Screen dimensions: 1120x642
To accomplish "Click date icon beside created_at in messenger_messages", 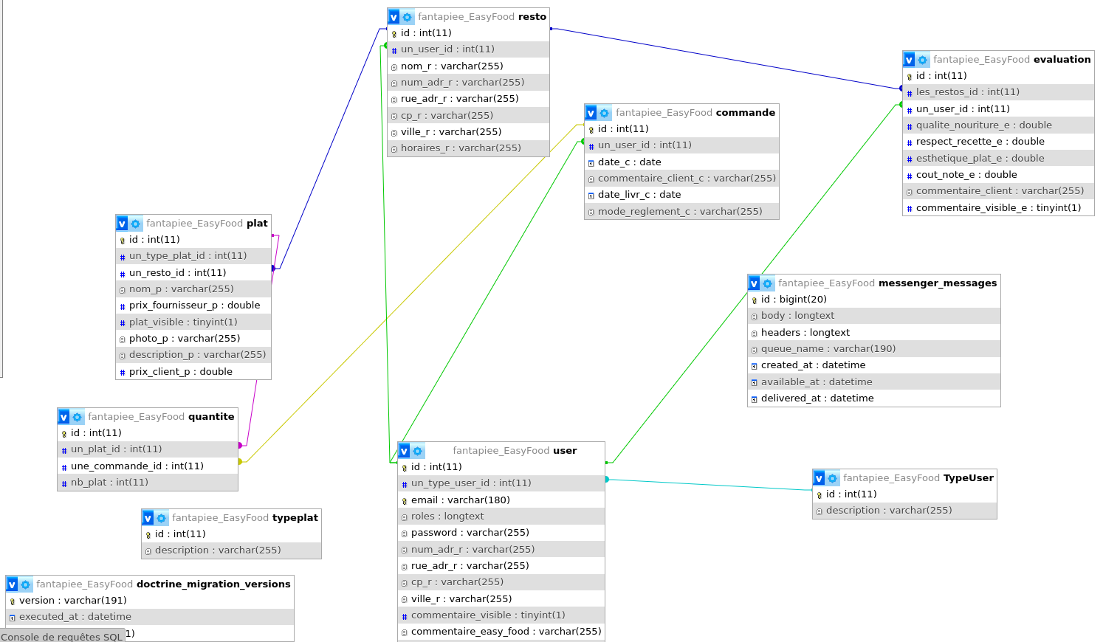I will coord(755,366).
